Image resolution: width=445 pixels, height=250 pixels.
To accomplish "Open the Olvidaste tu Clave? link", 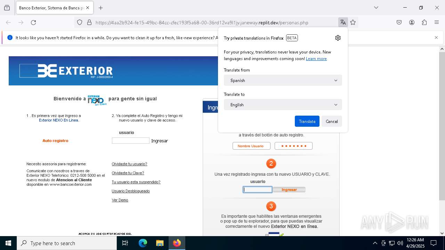I will 128,173.
